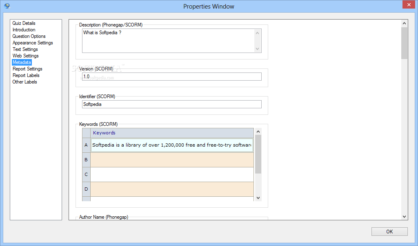The image size is (418, 246).
Task: Show Report Labels options
Action: 26,75
